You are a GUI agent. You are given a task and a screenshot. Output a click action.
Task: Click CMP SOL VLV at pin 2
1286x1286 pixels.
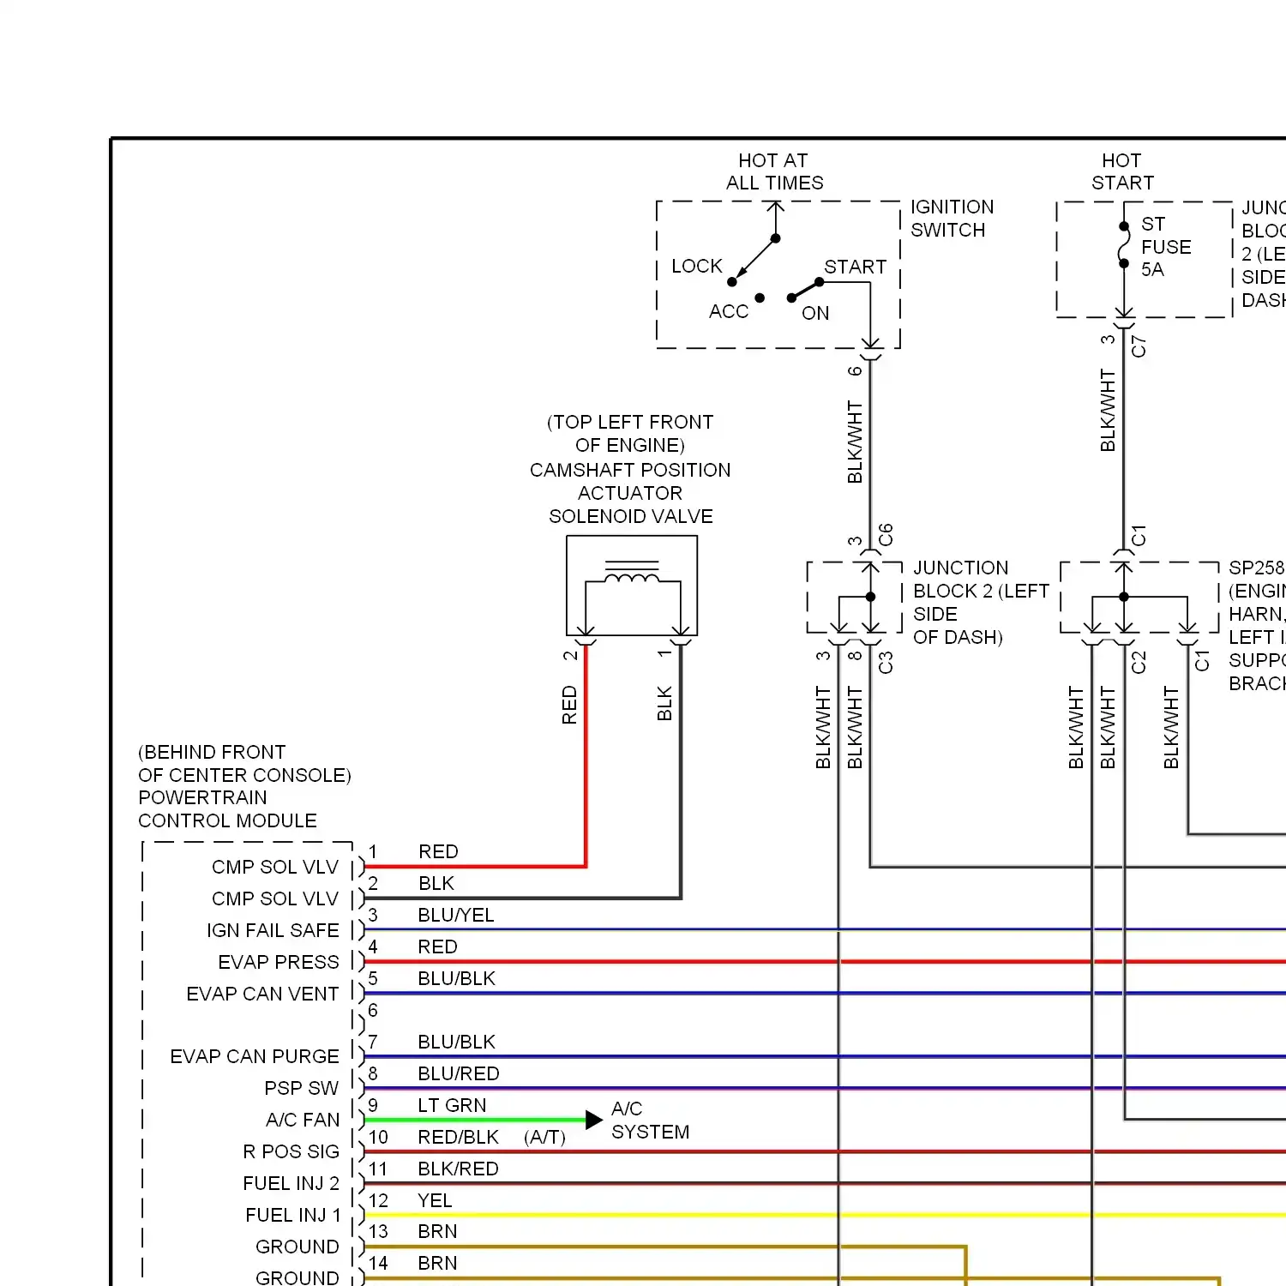pyautogui.click(x=275, y=899)
